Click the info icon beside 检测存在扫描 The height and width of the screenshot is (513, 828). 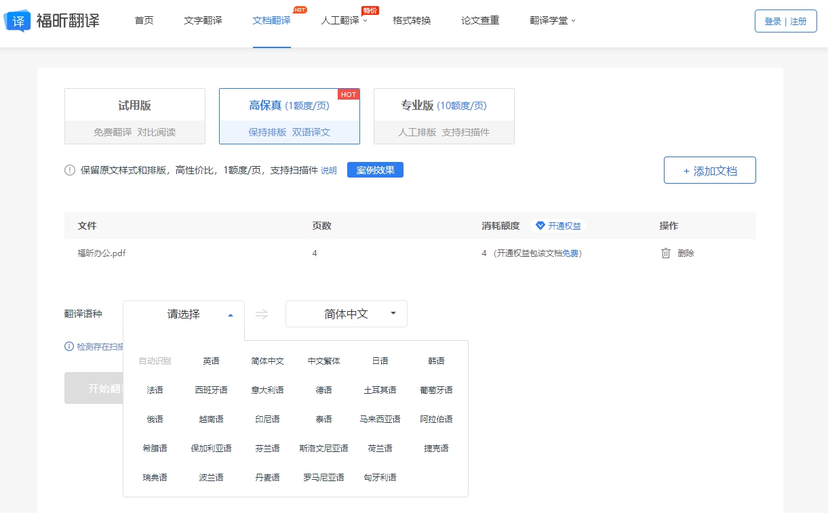point(69,346)
